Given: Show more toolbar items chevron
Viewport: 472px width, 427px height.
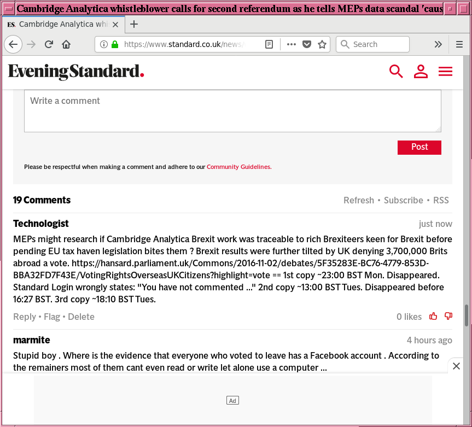Looking at the screenshot, I should coord(438,44).
